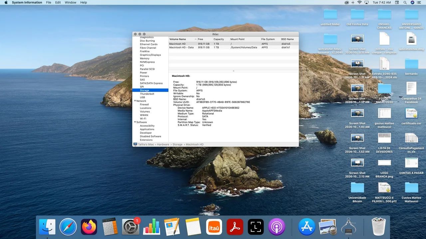Image resolution: width=426 pixels, height=239 pixels.
Task: Open the File menu
Action: pos(49,2)
